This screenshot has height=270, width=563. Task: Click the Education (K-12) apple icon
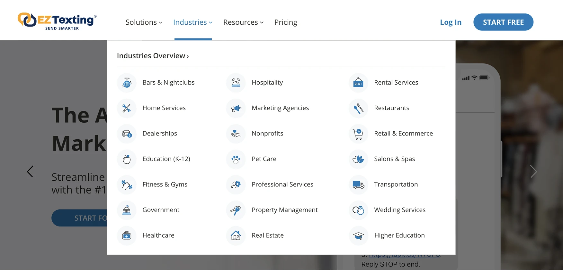tap(127, 159)
